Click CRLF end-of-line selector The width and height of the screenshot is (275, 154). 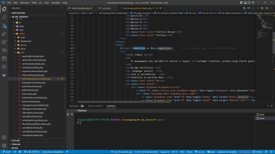tap(182, 152)
